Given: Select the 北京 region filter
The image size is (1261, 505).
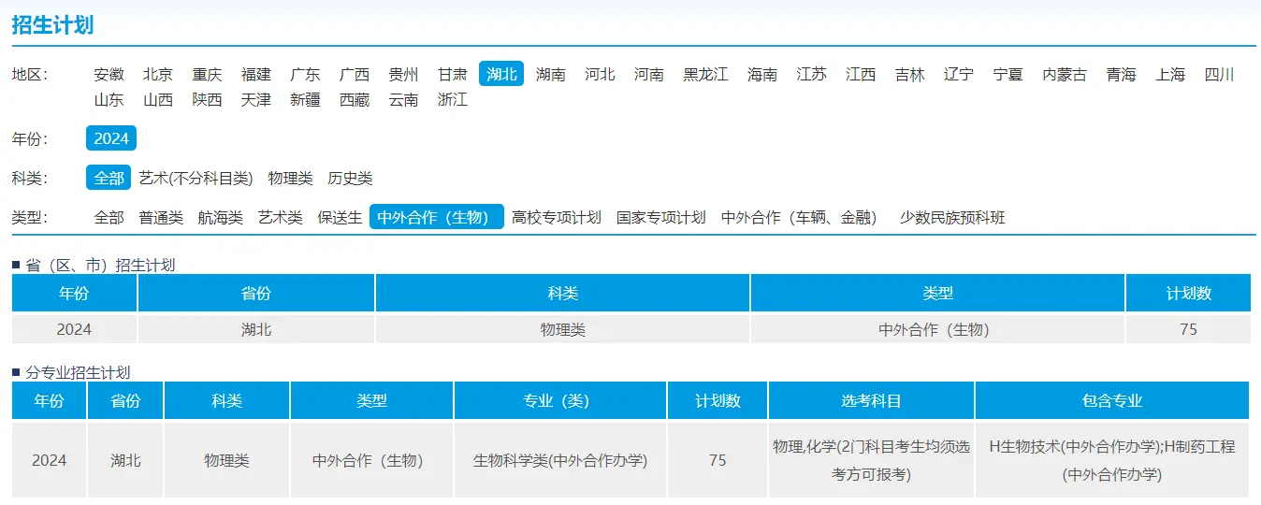Looking at the screenshot, I should tap(158, 75).
